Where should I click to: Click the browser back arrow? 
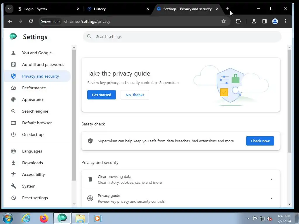point(10,21)
